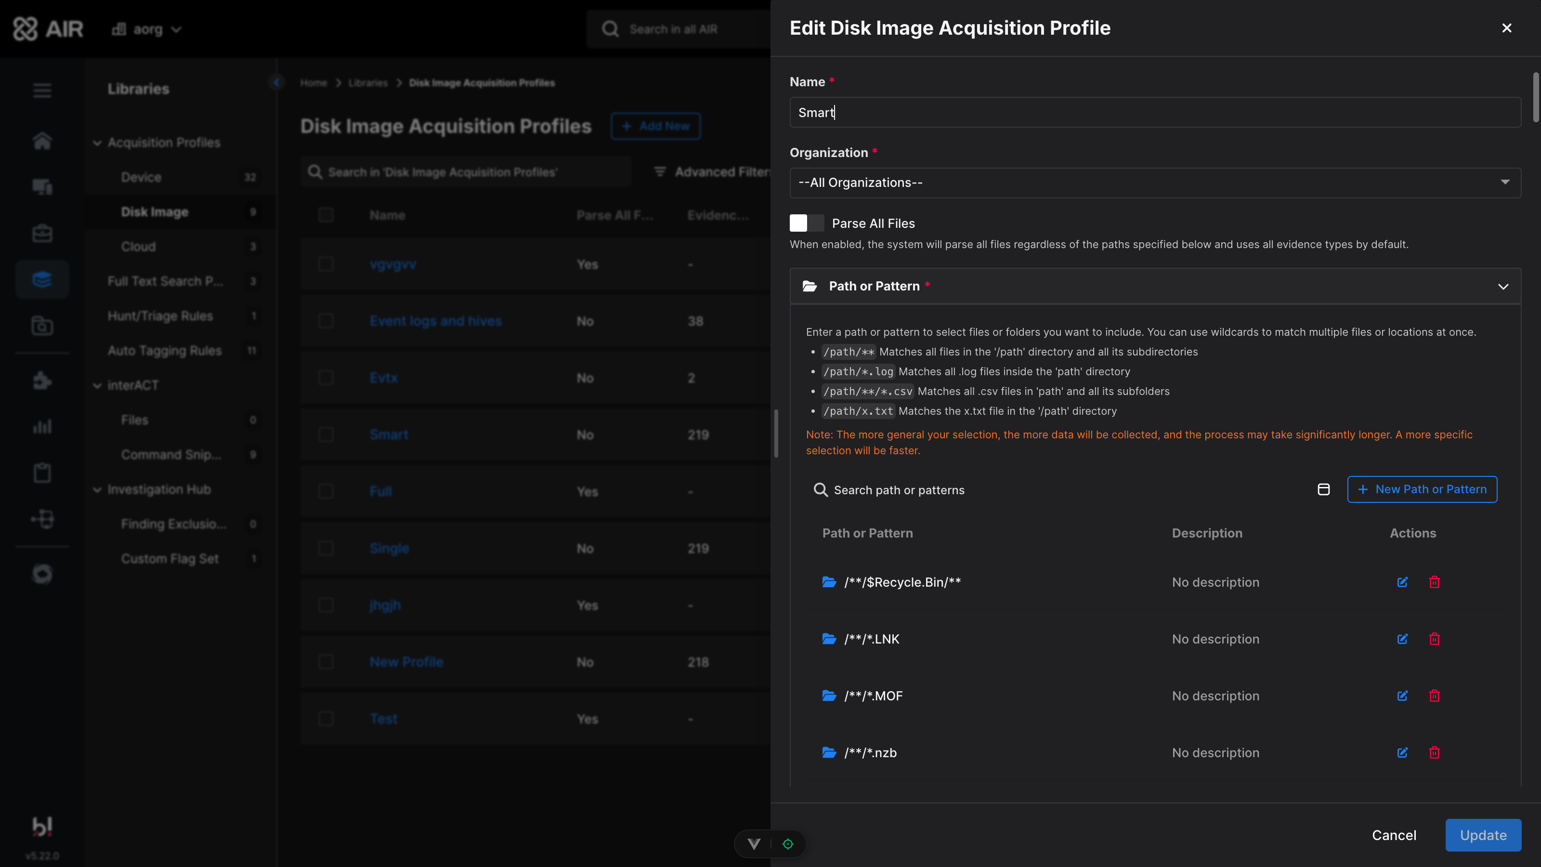Open the Cases briefcase icon in sidebar

pos(42,233)
